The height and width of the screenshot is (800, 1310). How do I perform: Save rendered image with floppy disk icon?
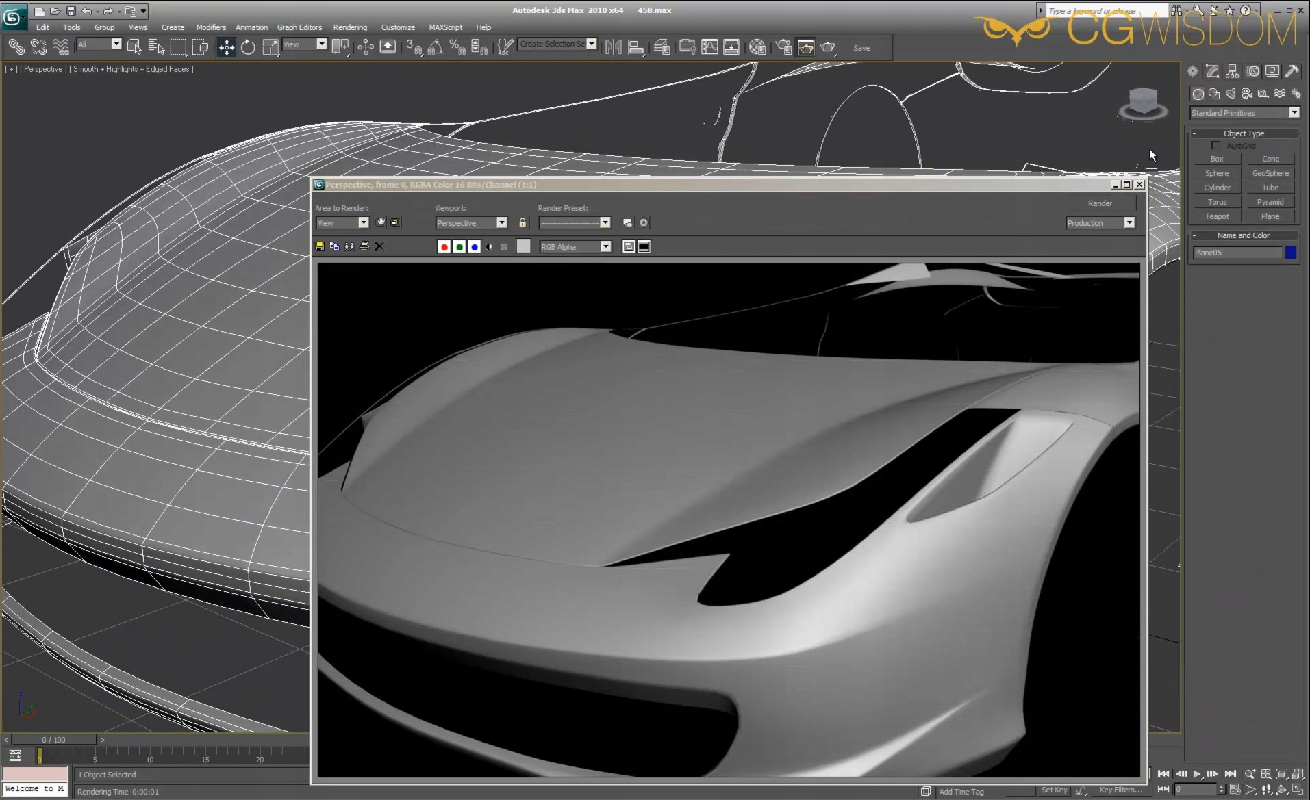tap(320, 246)
